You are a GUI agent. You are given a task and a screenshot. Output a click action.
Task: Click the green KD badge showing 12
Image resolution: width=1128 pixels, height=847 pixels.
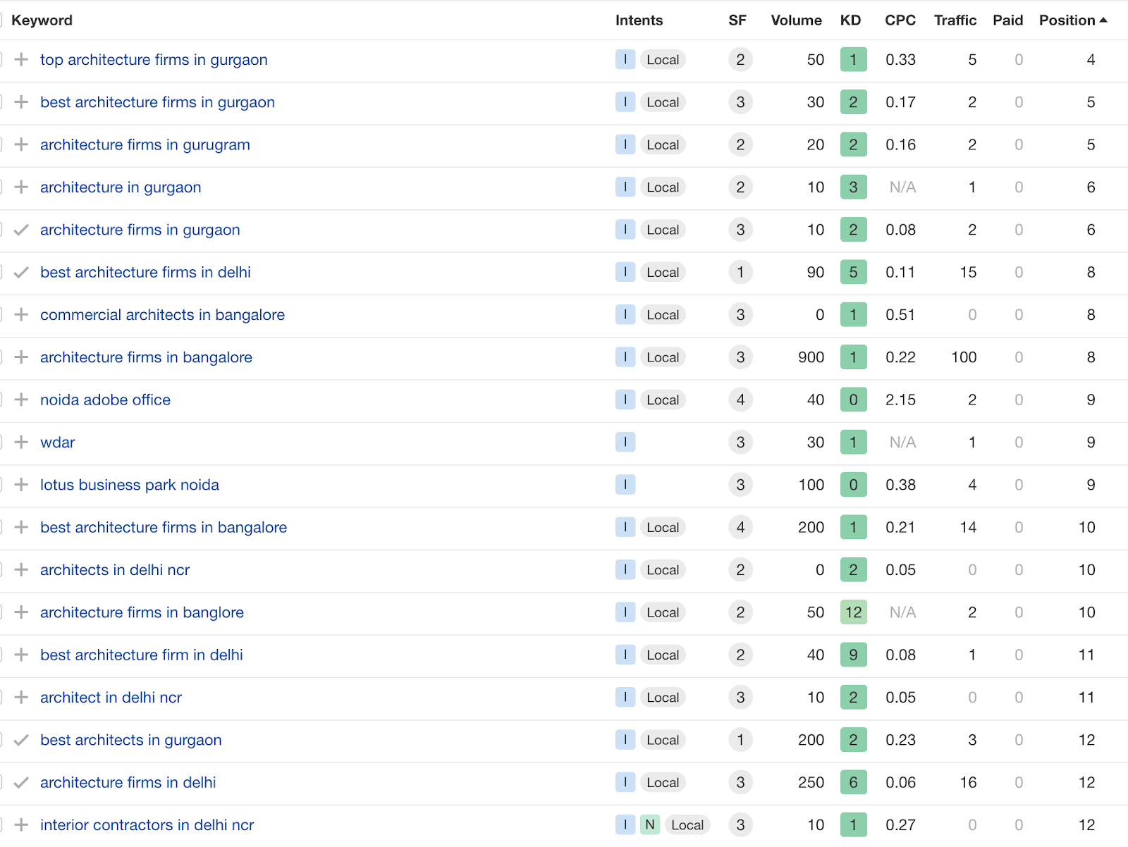tap(853, 612)
